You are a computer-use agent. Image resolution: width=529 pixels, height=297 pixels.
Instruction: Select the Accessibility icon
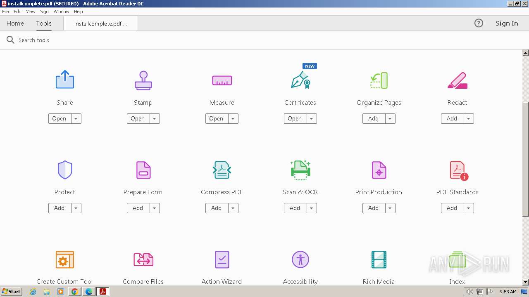click(x=300, y=259)
